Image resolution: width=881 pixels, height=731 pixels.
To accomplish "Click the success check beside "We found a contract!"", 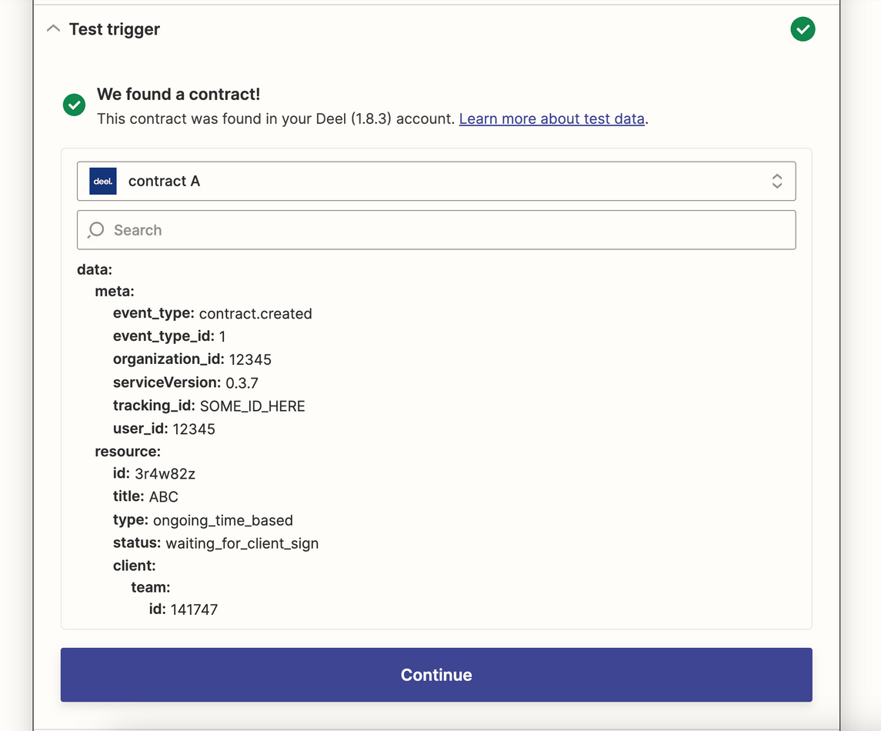I will coord(74,105).
